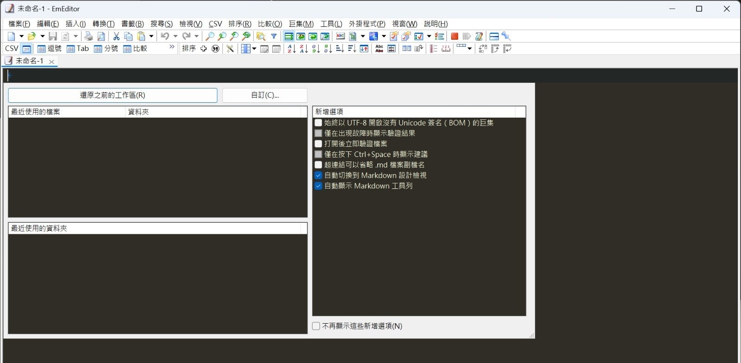Image resolution: width=741 pixels, height=363 pixels.
Task: Open the dropdown arrow beside New file
Action: [21, 36]
